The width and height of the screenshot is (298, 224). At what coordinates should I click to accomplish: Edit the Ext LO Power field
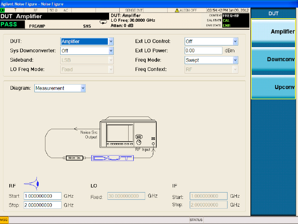tap(203, 51)
